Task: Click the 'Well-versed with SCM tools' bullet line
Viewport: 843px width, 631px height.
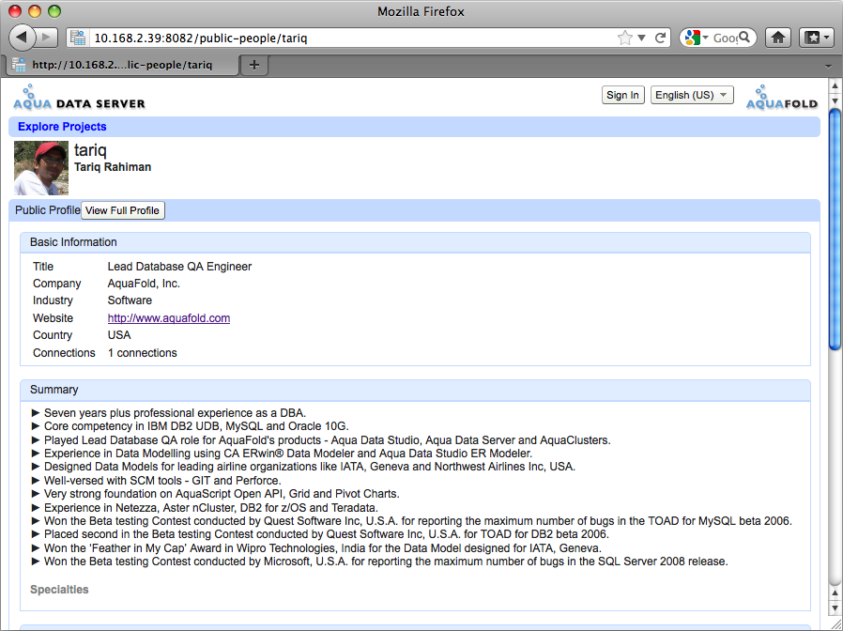Action: [157, 481]
